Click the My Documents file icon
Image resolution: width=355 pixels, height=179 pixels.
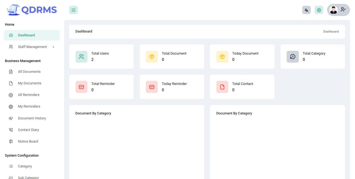coord(11,83)
